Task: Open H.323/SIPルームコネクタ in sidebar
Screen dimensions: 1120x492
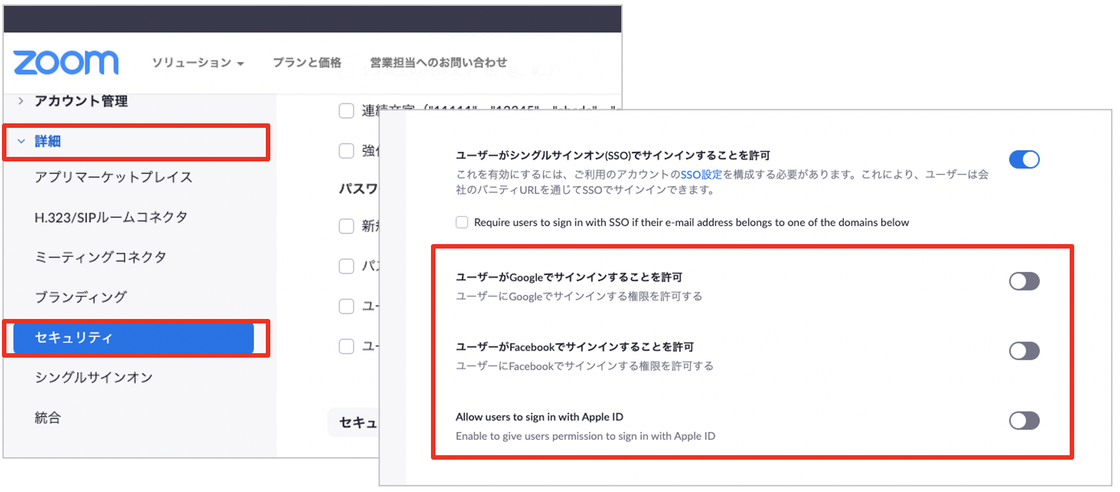Action: point(111,217)
